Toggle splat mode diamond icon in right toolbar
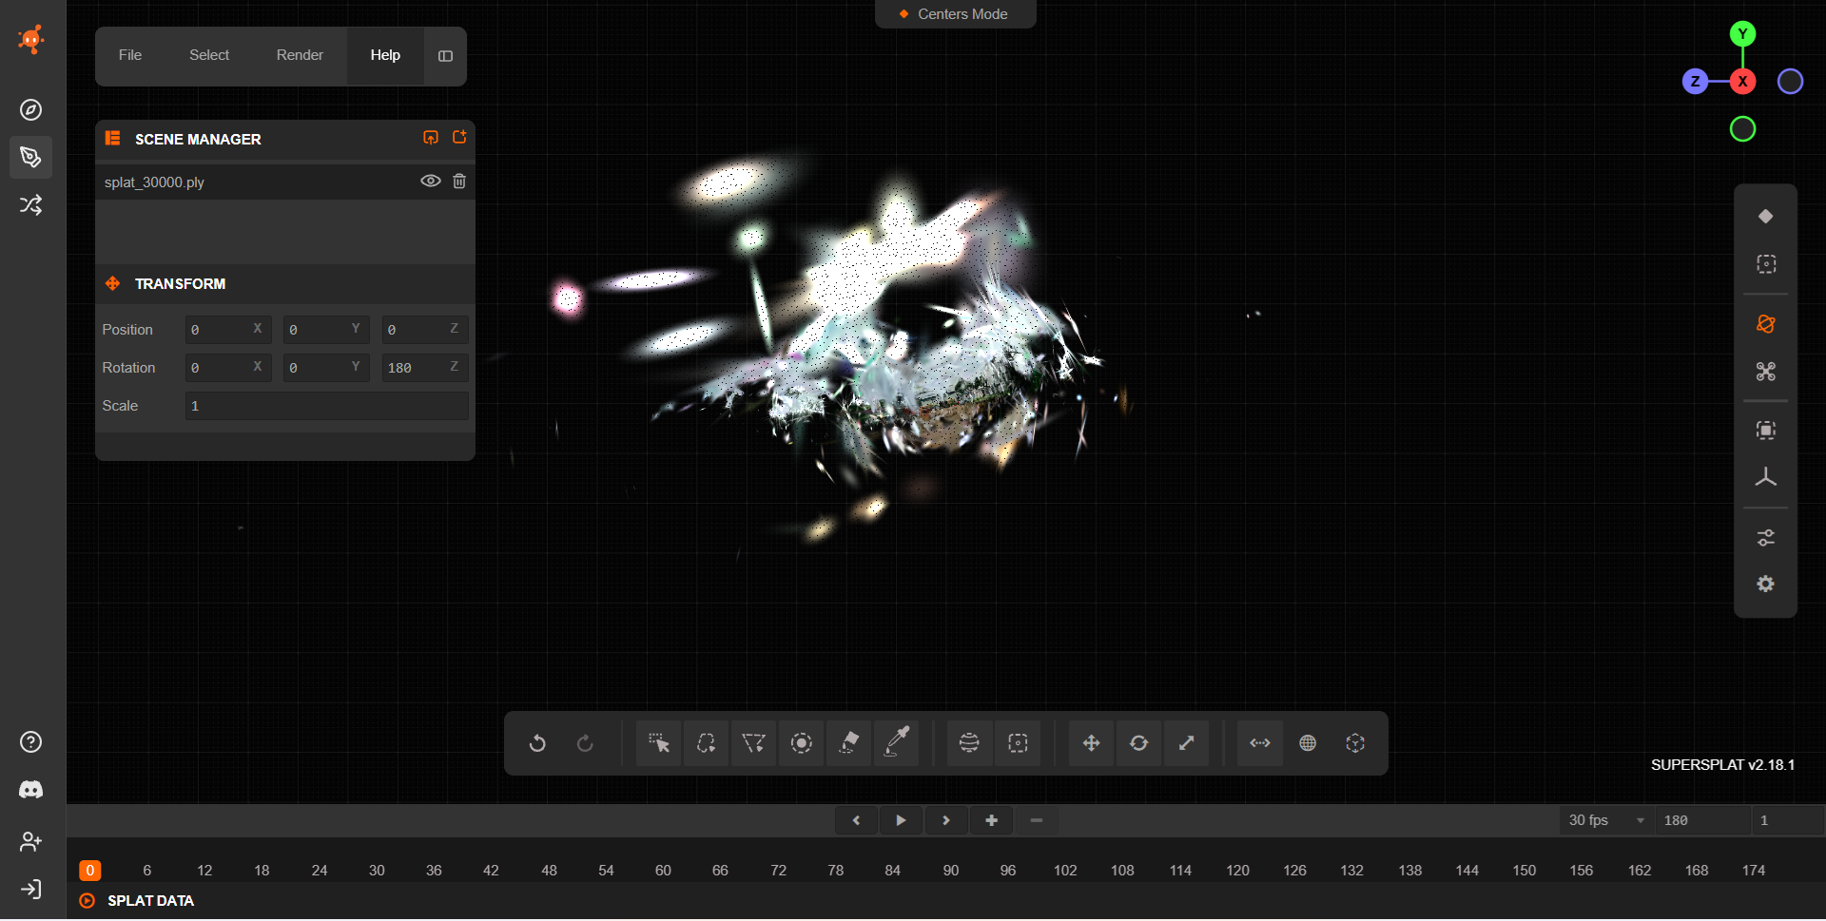The width and height of the screenshot is (1826, 921). click(1766, 217)
